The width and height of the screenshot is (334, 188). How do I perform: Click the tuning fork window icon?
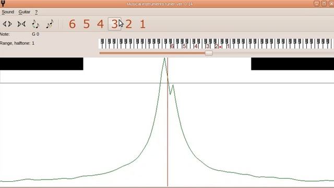[x=3, y=4]
